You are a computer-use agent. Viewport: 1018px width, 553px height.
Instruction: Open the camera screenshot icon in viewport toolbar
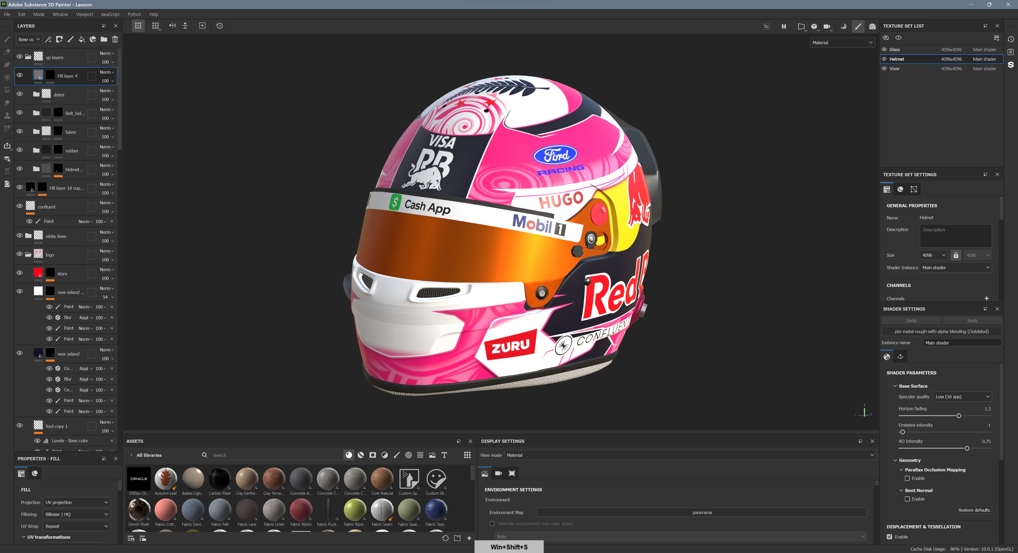pyautogui.click(x=872, y=26)
